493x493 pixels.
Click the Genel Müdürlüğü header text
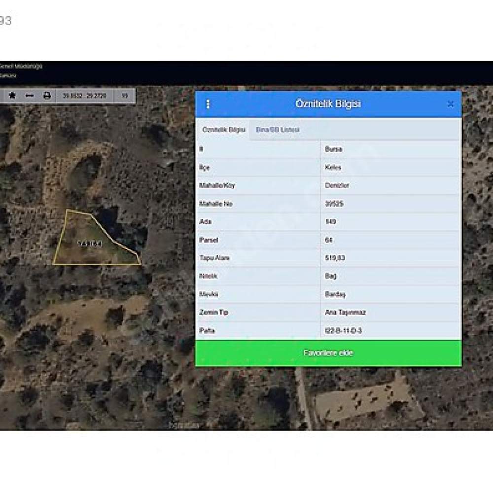coord(21,67)
